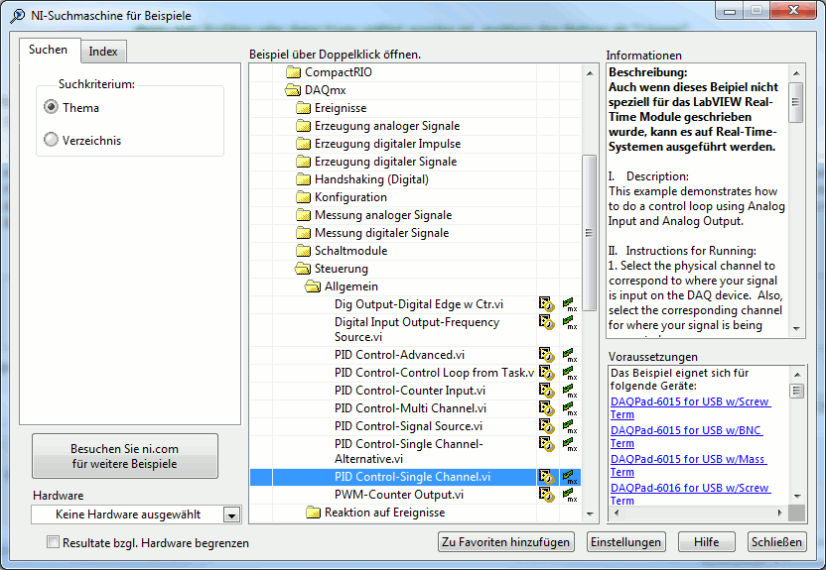Expand the Erzeugung analoger Signale folder
This screenshot has width=826, height=570.
[x=303, y=126]
